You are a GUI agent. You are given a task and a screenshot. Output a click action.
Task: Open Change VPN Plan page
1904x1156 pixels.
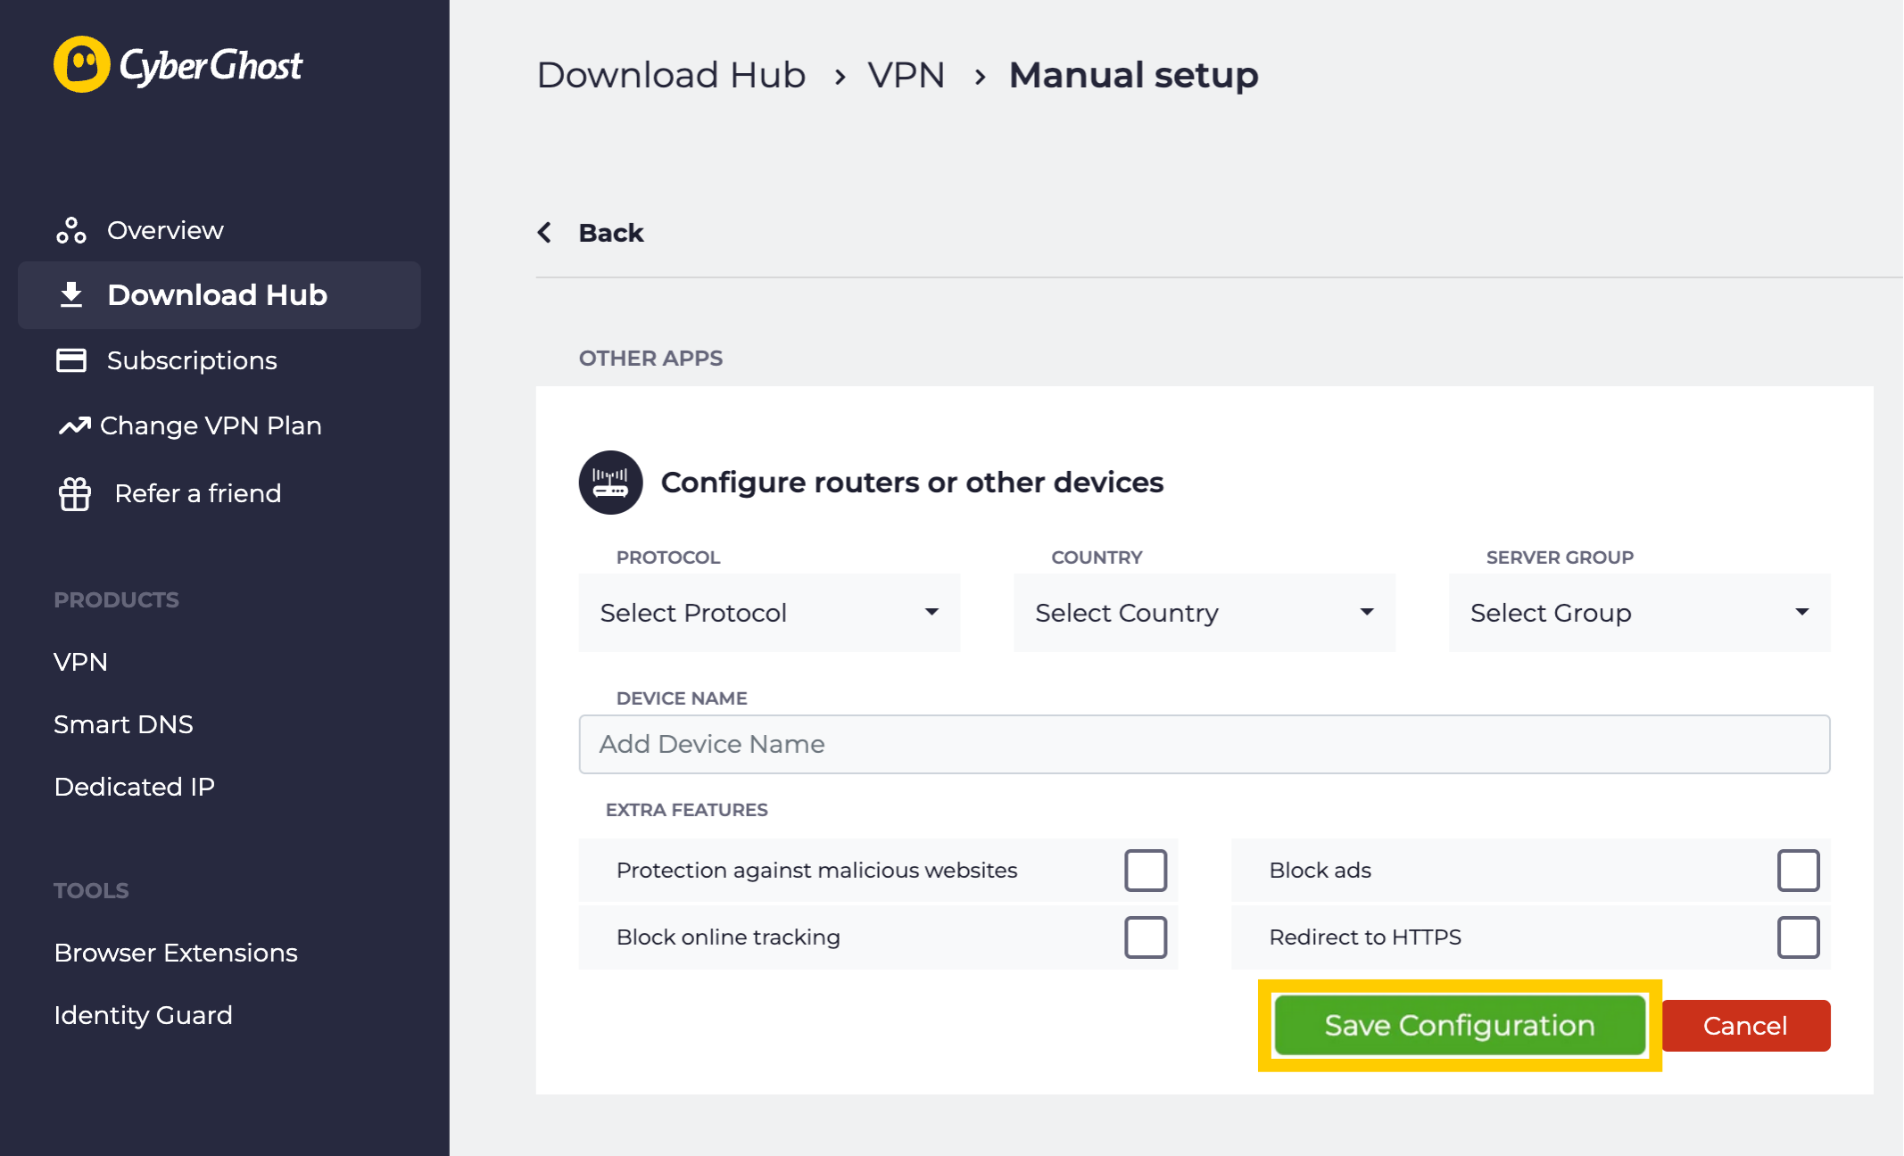211,426
